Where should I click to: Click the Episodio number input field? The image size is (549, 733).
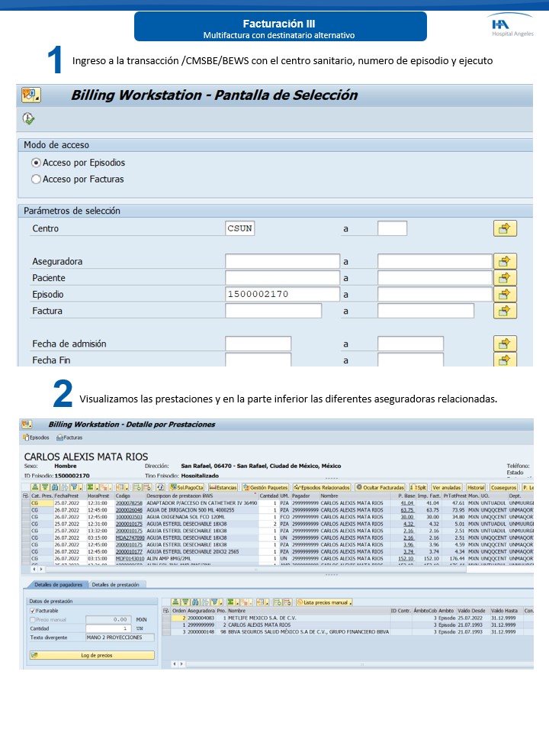click(x=282, y=294)
